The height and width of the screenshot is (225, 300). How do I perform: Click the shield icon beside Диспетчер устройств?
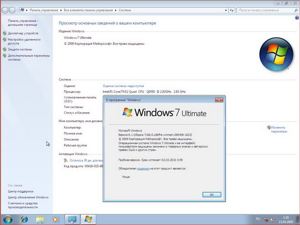coord(5,33)
